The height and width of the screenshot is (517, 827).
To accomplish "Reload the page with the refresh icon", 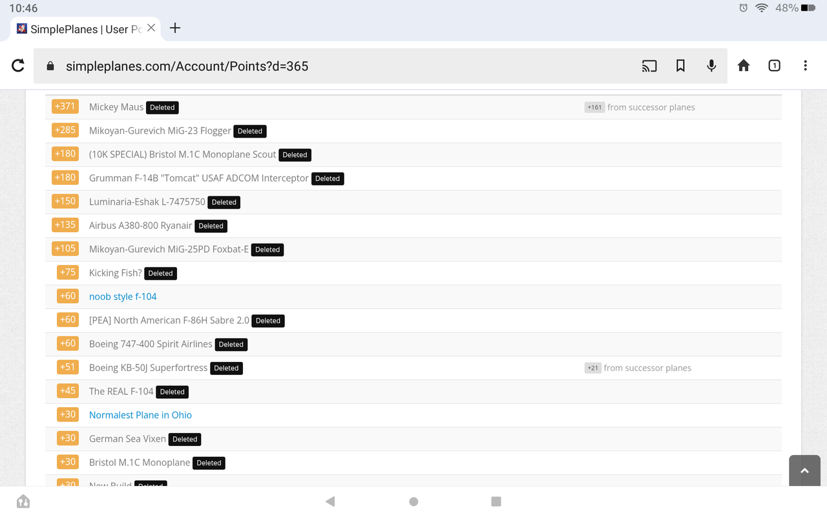I will click(18, 65).
